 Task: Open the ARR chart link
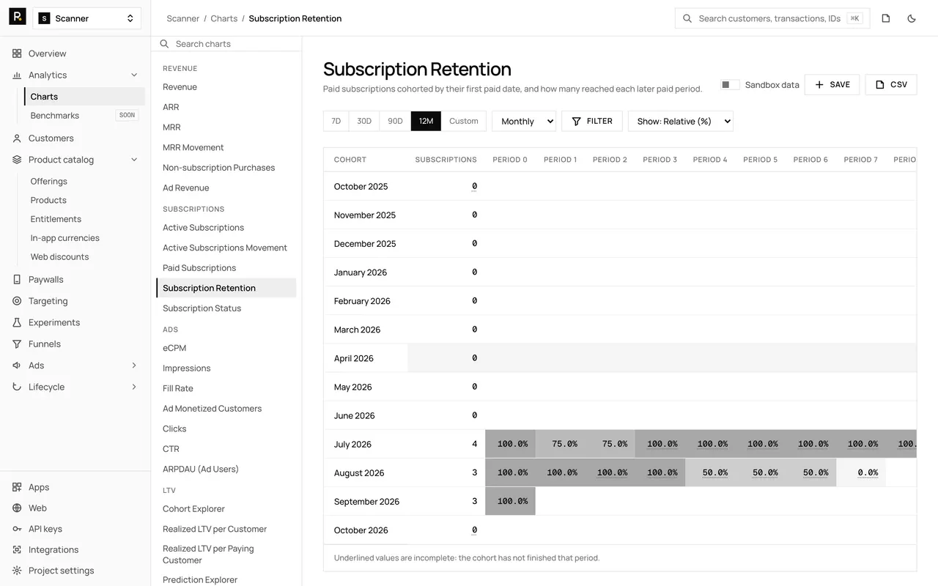[171, 107]
